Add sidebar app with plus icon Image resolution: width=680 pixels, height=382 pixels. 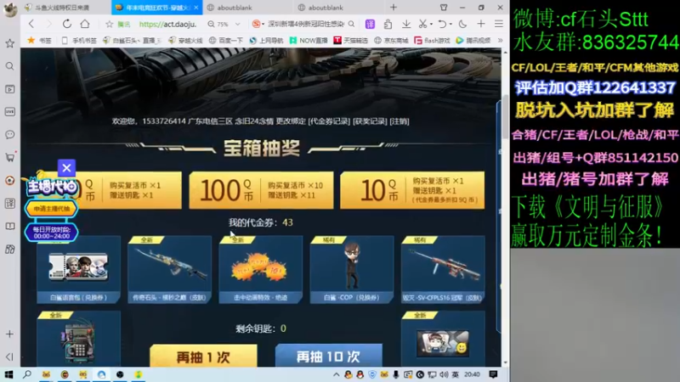9,334
